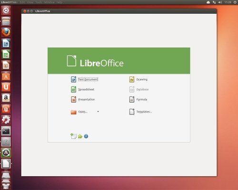Close the LibreOffice window
The width and height of the screenshot is (238, 190).
click(25, 11)
